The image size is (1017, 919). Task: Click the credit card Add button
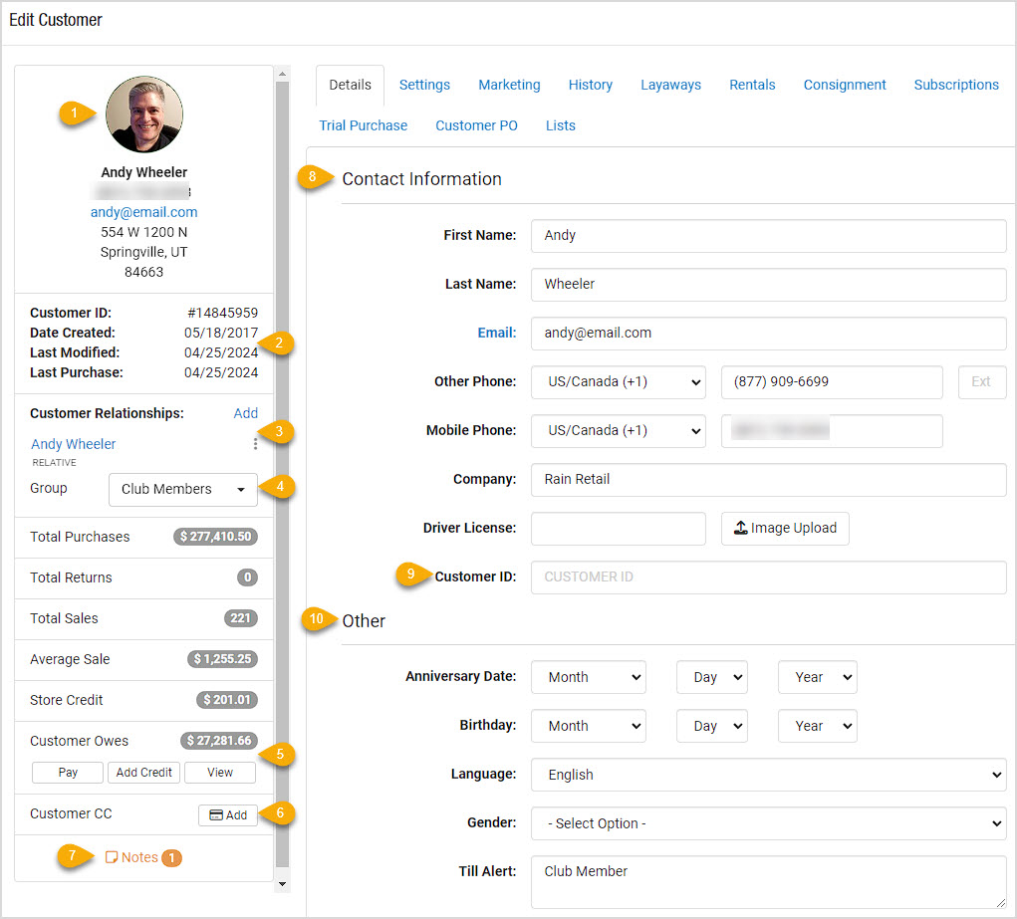click(228, 814)
